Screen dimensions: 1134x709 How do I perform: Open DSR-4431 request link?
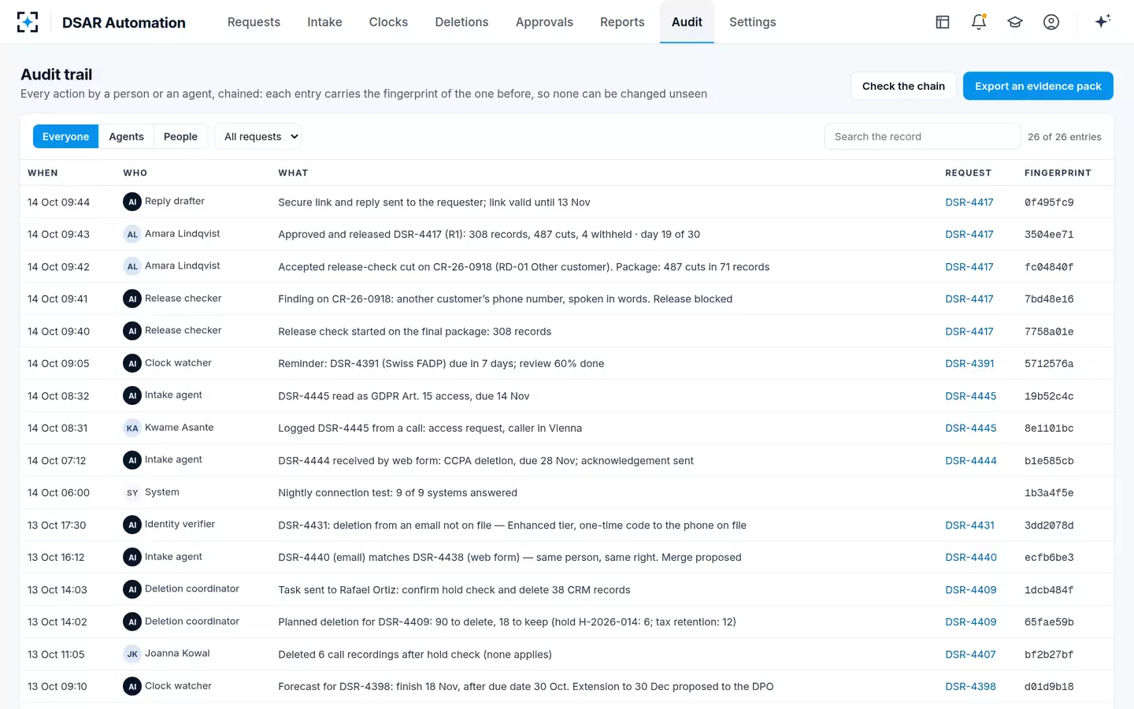(969, 525)
